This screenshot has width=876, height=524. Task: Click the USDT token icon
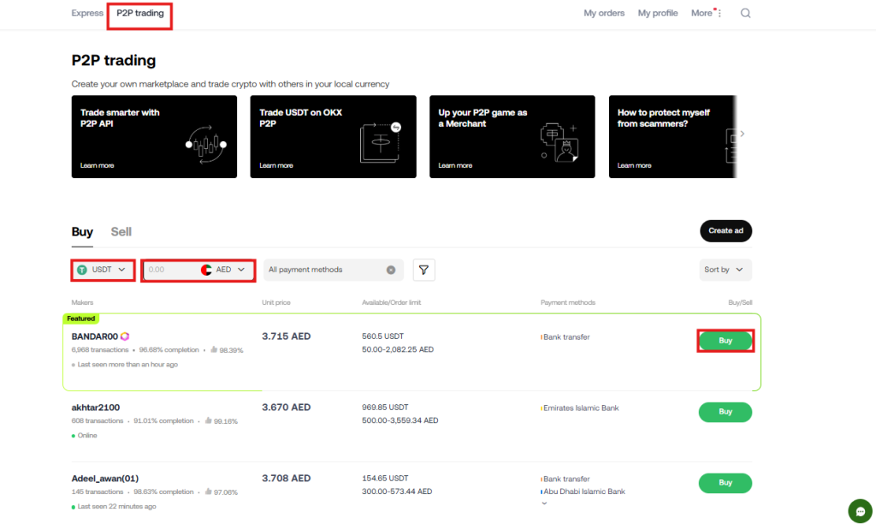81,269
